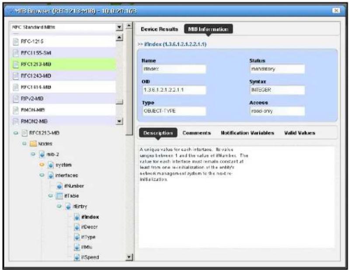Click the Nodes folder icon
This screenshot has height=270, width=349.
(33, 143)
